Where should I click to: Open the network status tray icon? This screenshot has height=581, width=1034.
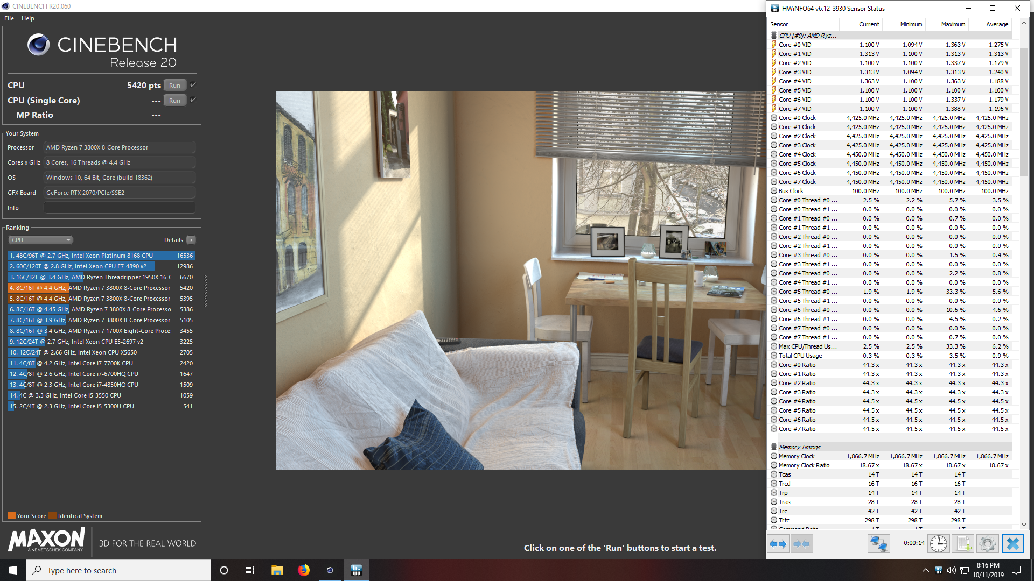pyautogui.click(x=965, y=570)
